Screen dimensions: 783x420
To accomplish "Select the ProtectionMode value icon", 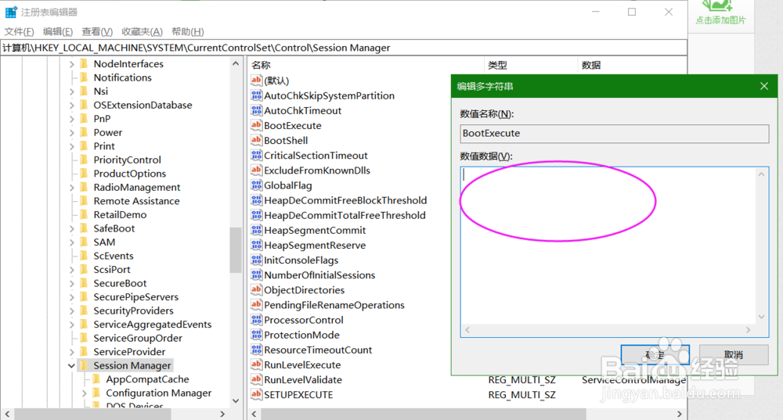I will (256, 335).
